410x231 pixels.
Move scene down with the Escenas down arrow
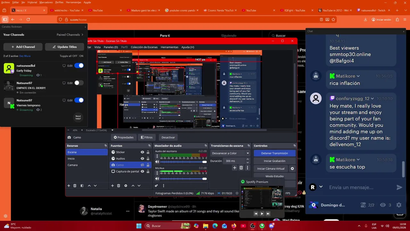pyautogui.click(x=95, y=185)
